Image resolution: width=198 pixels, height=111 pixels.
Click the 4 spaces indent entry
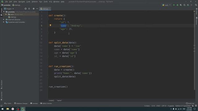tap(171, 106)
